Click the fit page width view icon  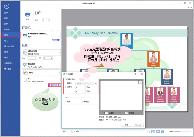pyautogui.click(x=163, y=131)
